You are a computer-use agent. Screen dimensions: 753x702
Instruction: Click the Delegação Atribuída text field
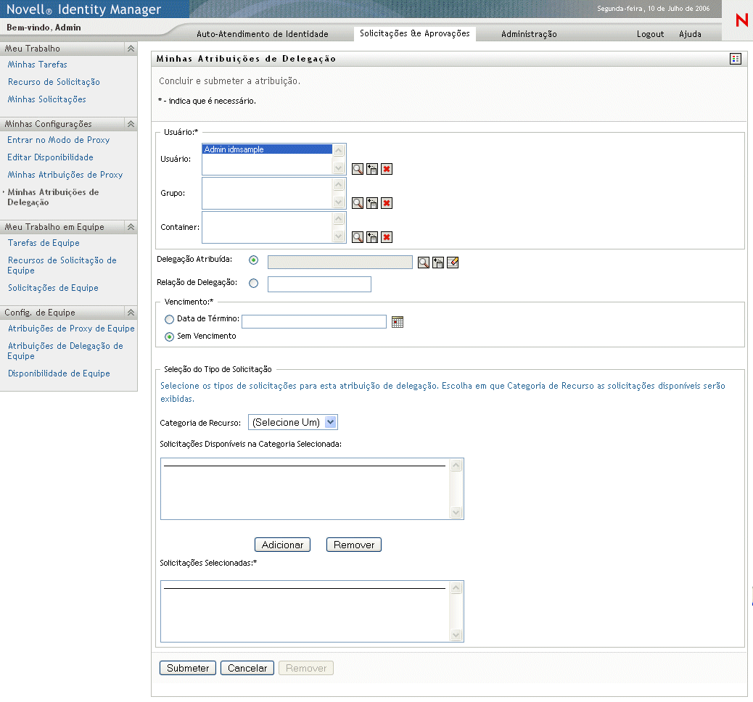tap(340, 263)
